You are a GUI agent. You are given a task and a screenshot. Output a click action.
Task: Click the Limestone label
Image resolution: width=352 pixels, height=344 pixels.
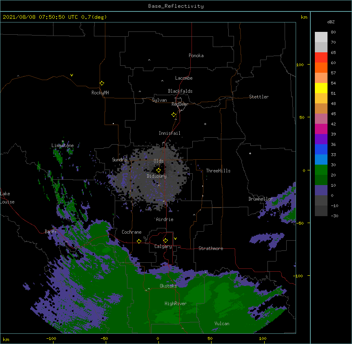point(62,145)
